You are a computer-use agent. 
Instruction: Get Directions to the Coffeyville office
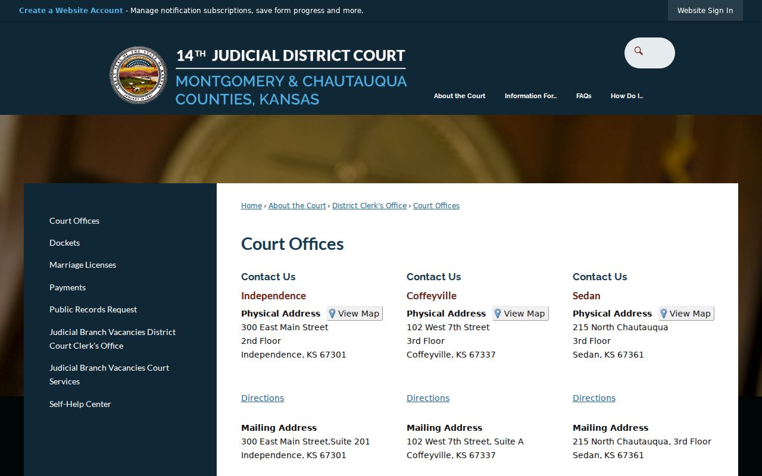428,398
